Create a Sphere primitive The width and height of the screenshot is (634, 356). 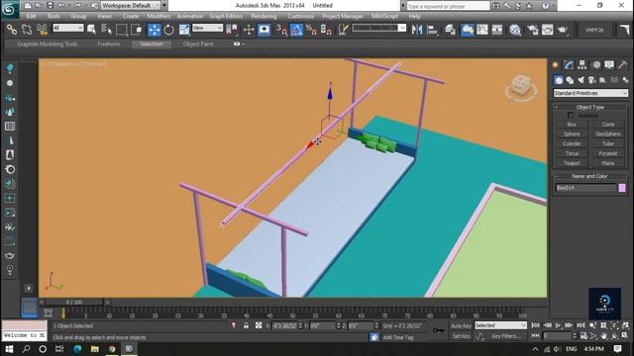pos(572,134)
